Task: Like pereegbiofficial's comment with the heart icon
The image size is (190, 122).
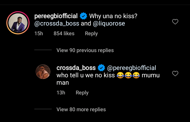Action: pyautogui.click(x=175, y=22)
